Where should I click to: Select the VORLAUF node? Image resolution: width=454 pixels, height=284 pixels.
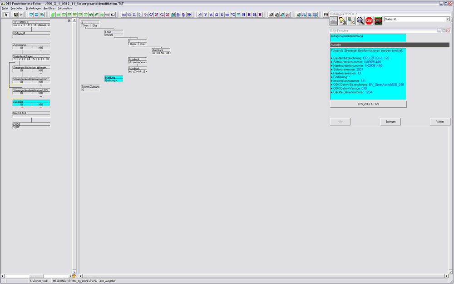pyautogui.click(x=31, y=35)
